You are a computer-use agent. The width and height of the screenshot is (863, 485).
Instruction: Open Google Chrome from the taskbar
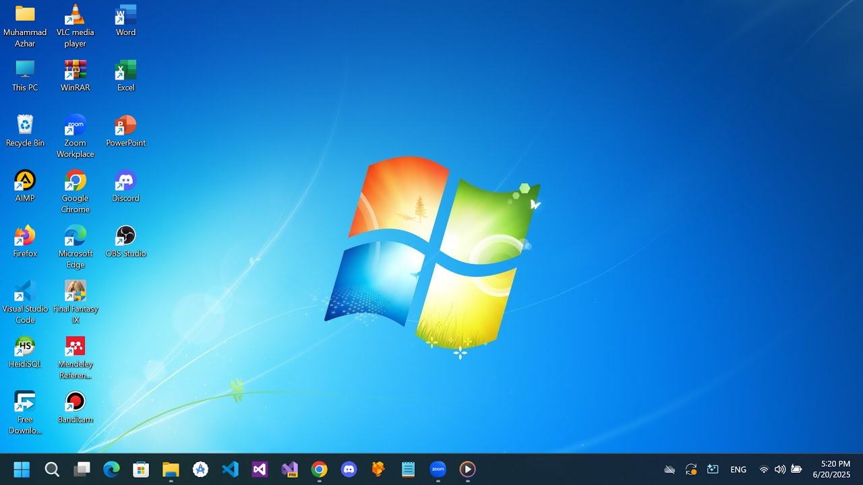tap(319, 470)
